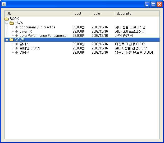Click the title column header
164x143 pixels.
(38, 13)
